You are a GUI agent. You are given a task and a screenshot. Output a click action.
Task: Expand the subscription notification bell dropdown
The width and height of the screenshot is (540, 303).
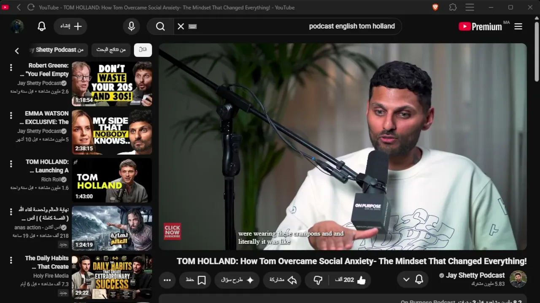413,280
